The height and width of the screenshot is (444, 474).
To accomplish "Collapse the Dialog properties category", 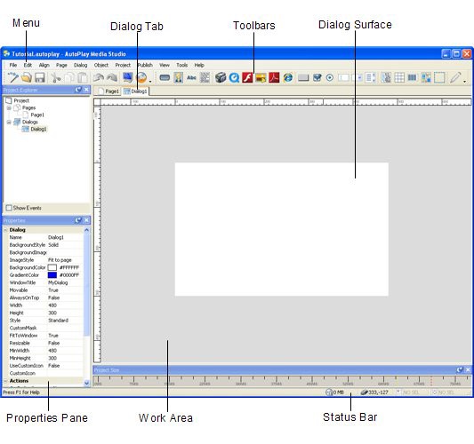I will point(5,230).
